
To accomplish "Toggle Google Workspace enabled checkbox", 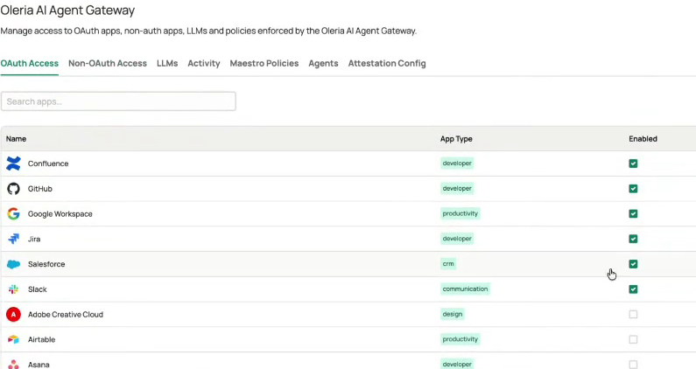I will pyautogui.click(x=633, y=213).
